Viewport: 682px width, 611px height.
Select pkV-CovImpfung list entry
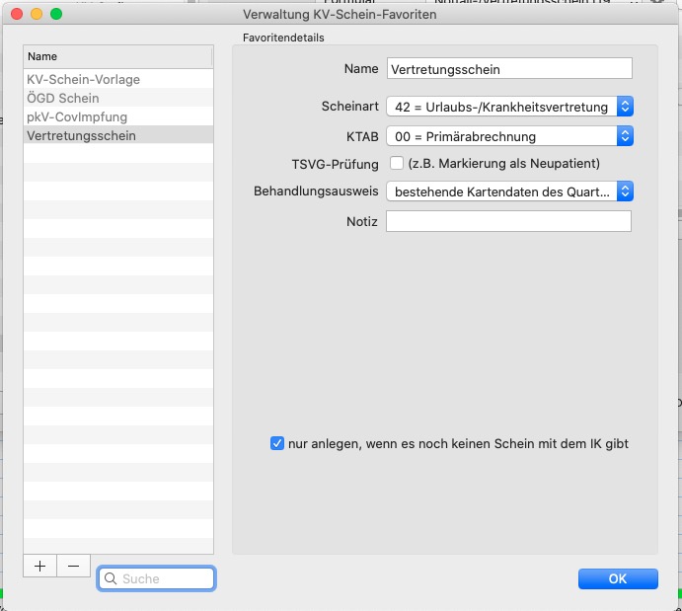(x=118, y=116)
